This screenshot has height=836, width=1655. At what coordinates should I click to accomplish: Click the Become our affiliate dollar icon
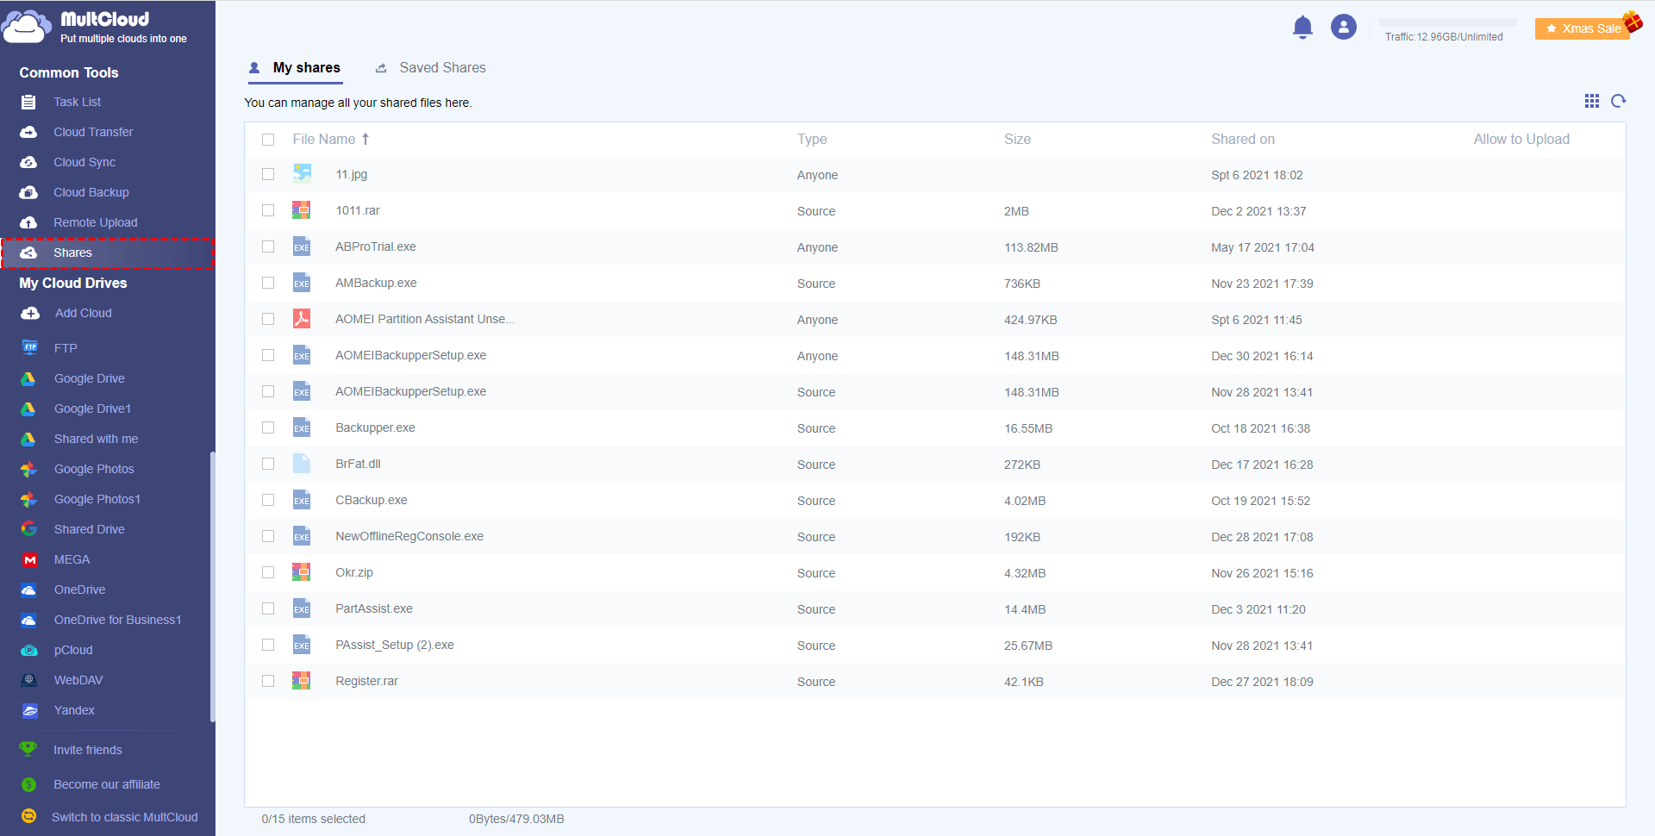29,784
